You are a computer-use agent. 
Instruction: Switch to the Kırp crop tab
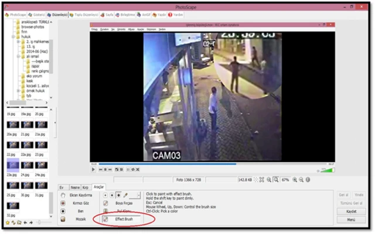pos(87,187)
